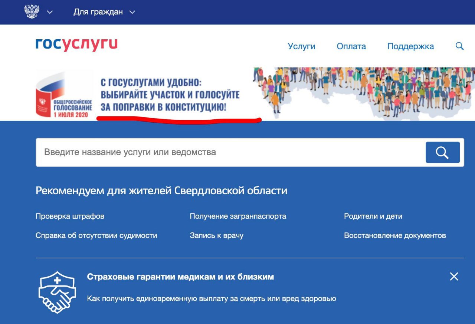Viewport: 475px width, 324px height.
Task: Open Проверка штрафов service link
Action: coord(70,216)
